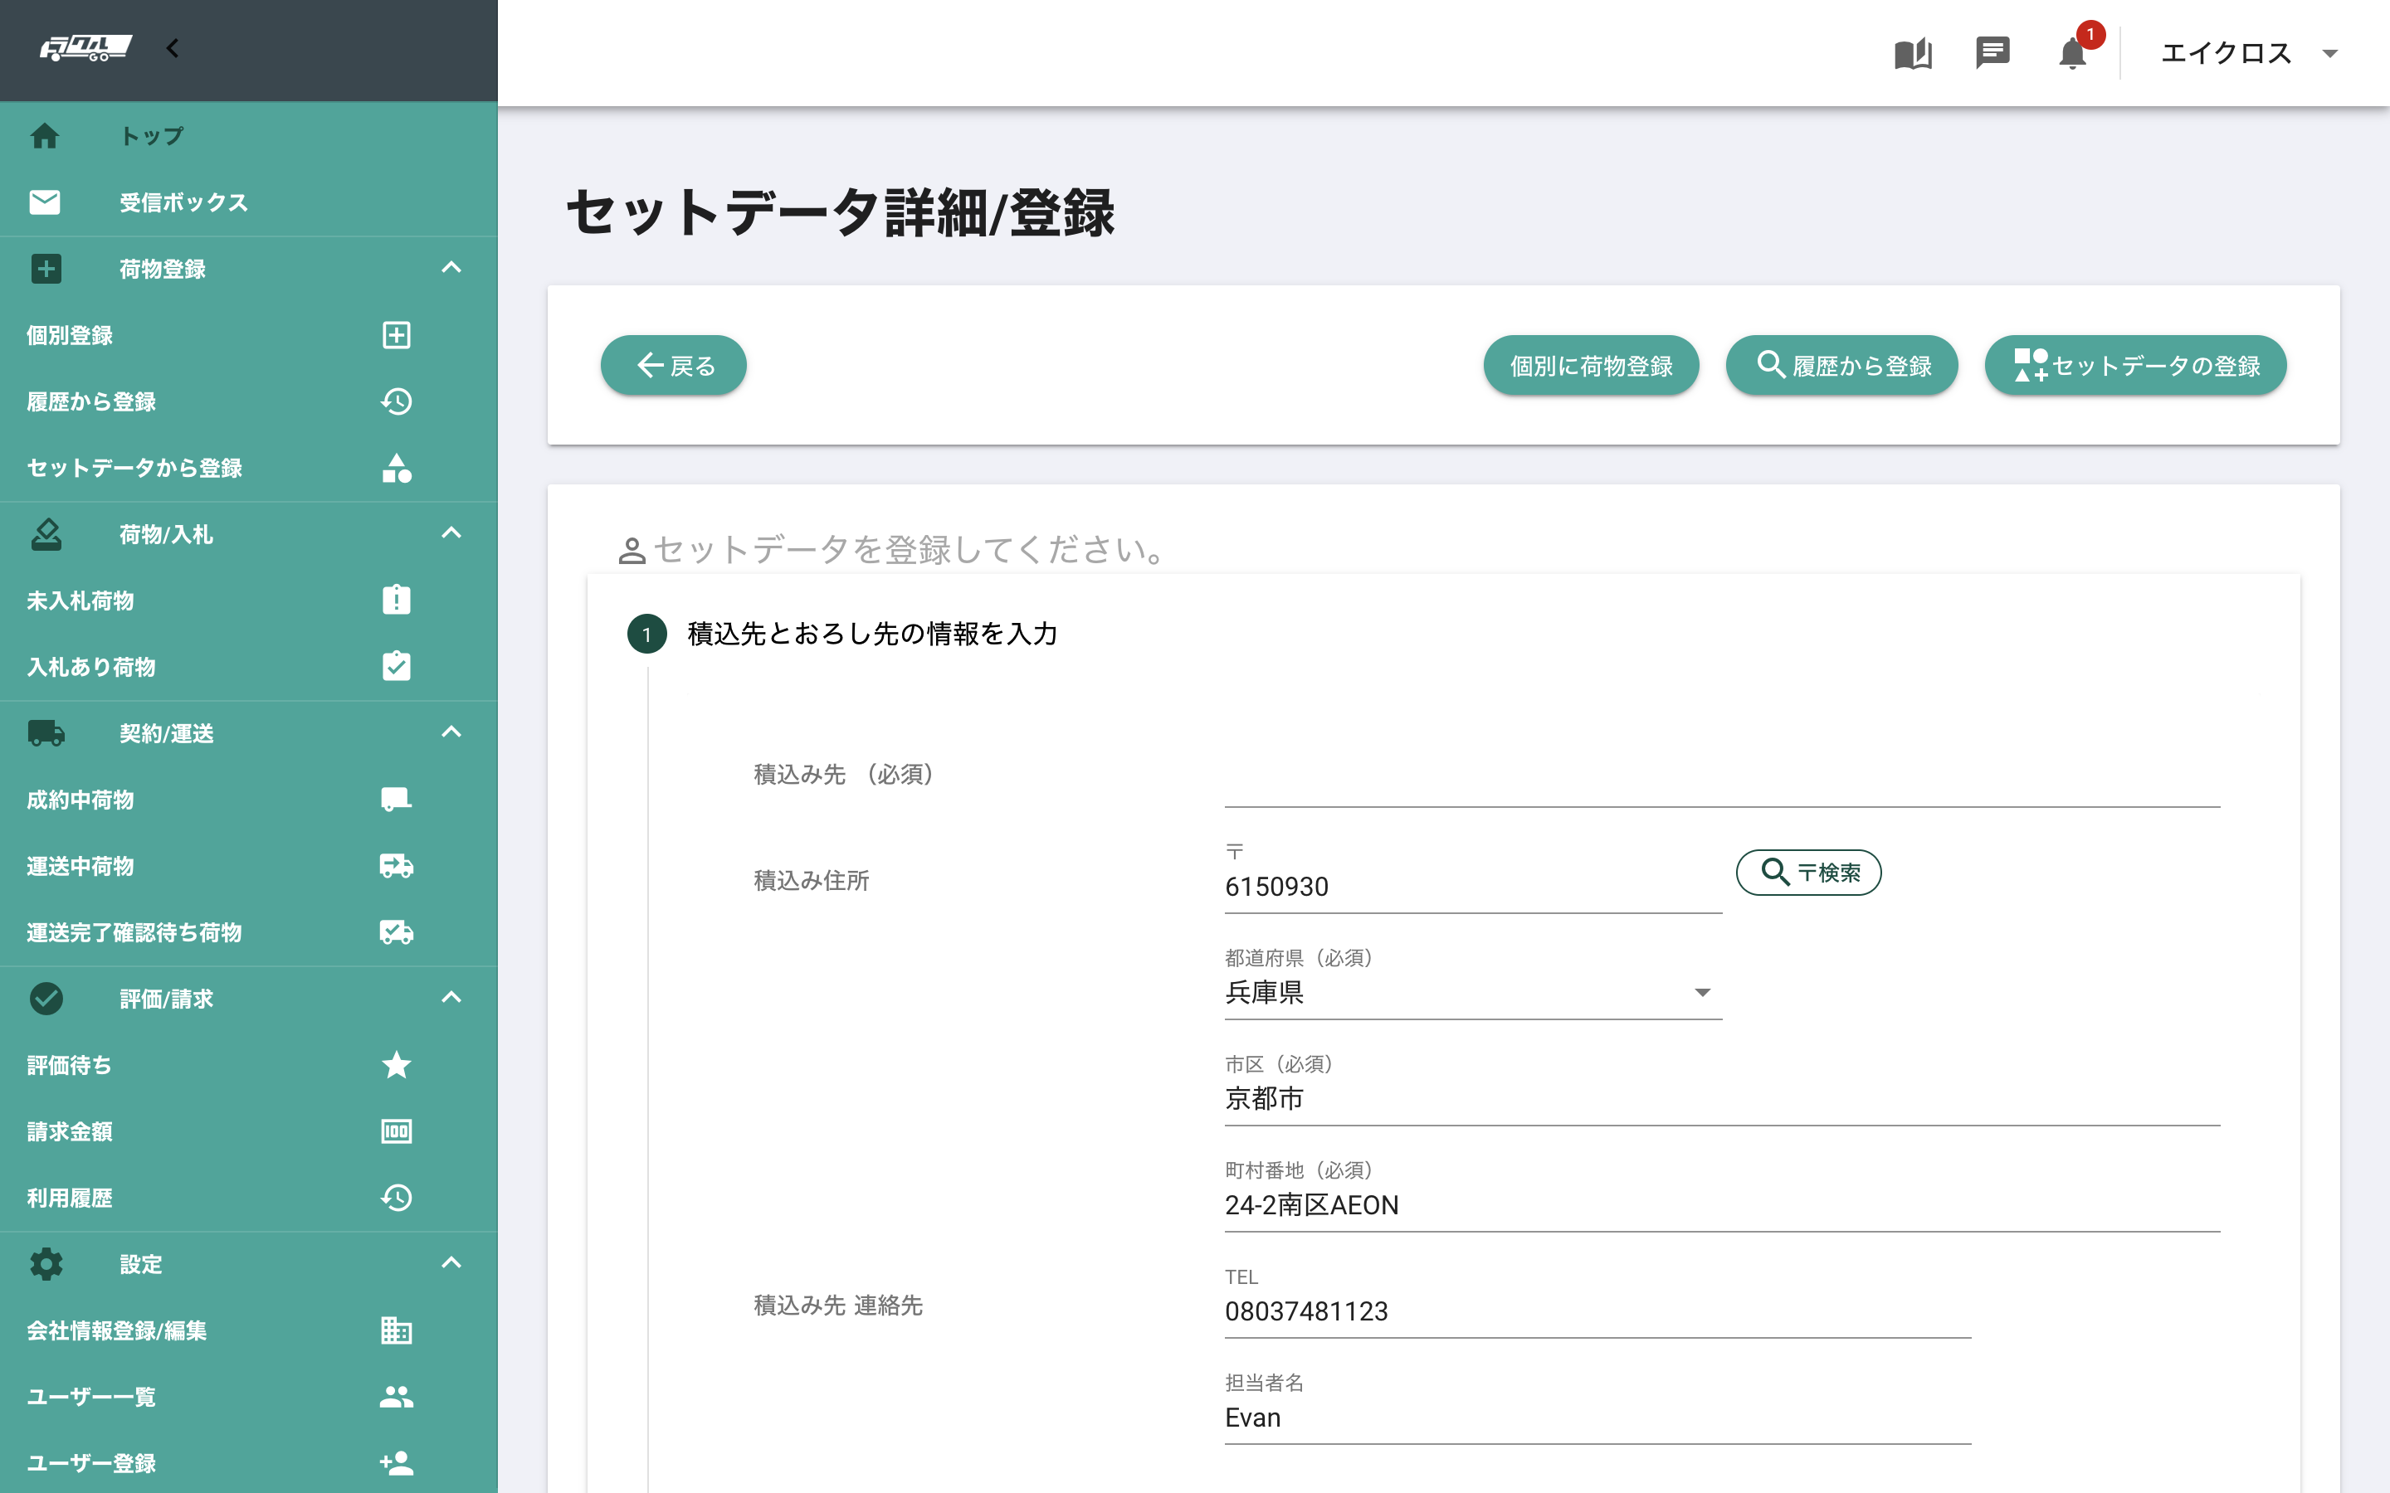Click the TEL field 08037481123
Image resolution: width=2390 pixels, height=1493 pixels.
click(1598, 1311)
